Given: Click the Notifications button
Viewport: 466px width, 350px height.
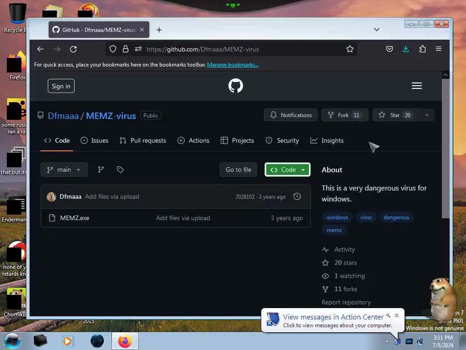Looking at the screenshot, I should pos(291,115).
